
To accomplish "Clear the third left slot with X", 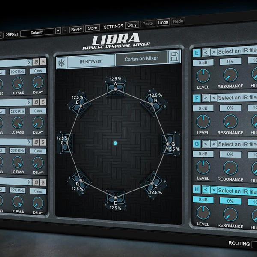I will pyautogui.click(x=29, y=142).
